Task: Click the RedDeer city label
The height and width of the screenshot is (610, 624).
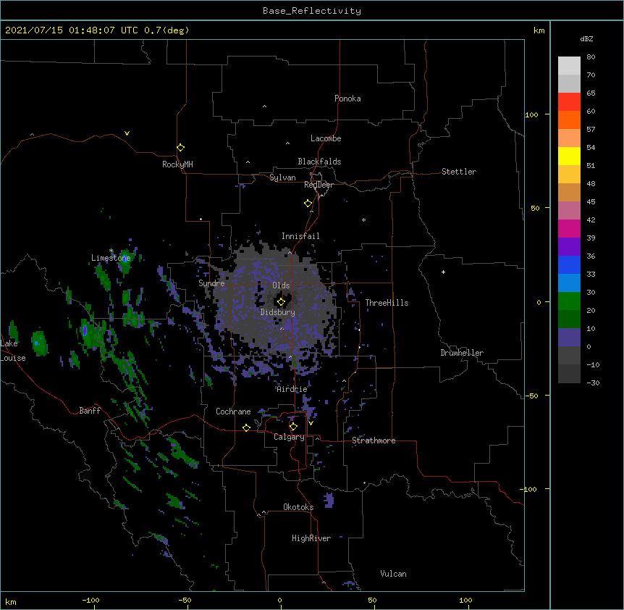Action: (319, 185)
